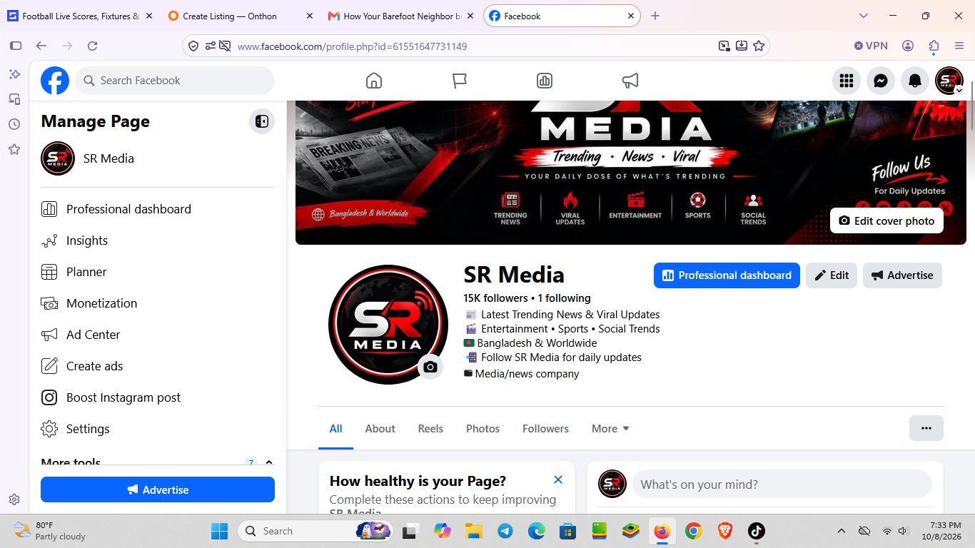Screen dimensions: 975x548
Task: Select the All tab
Action: pos(335,429)
